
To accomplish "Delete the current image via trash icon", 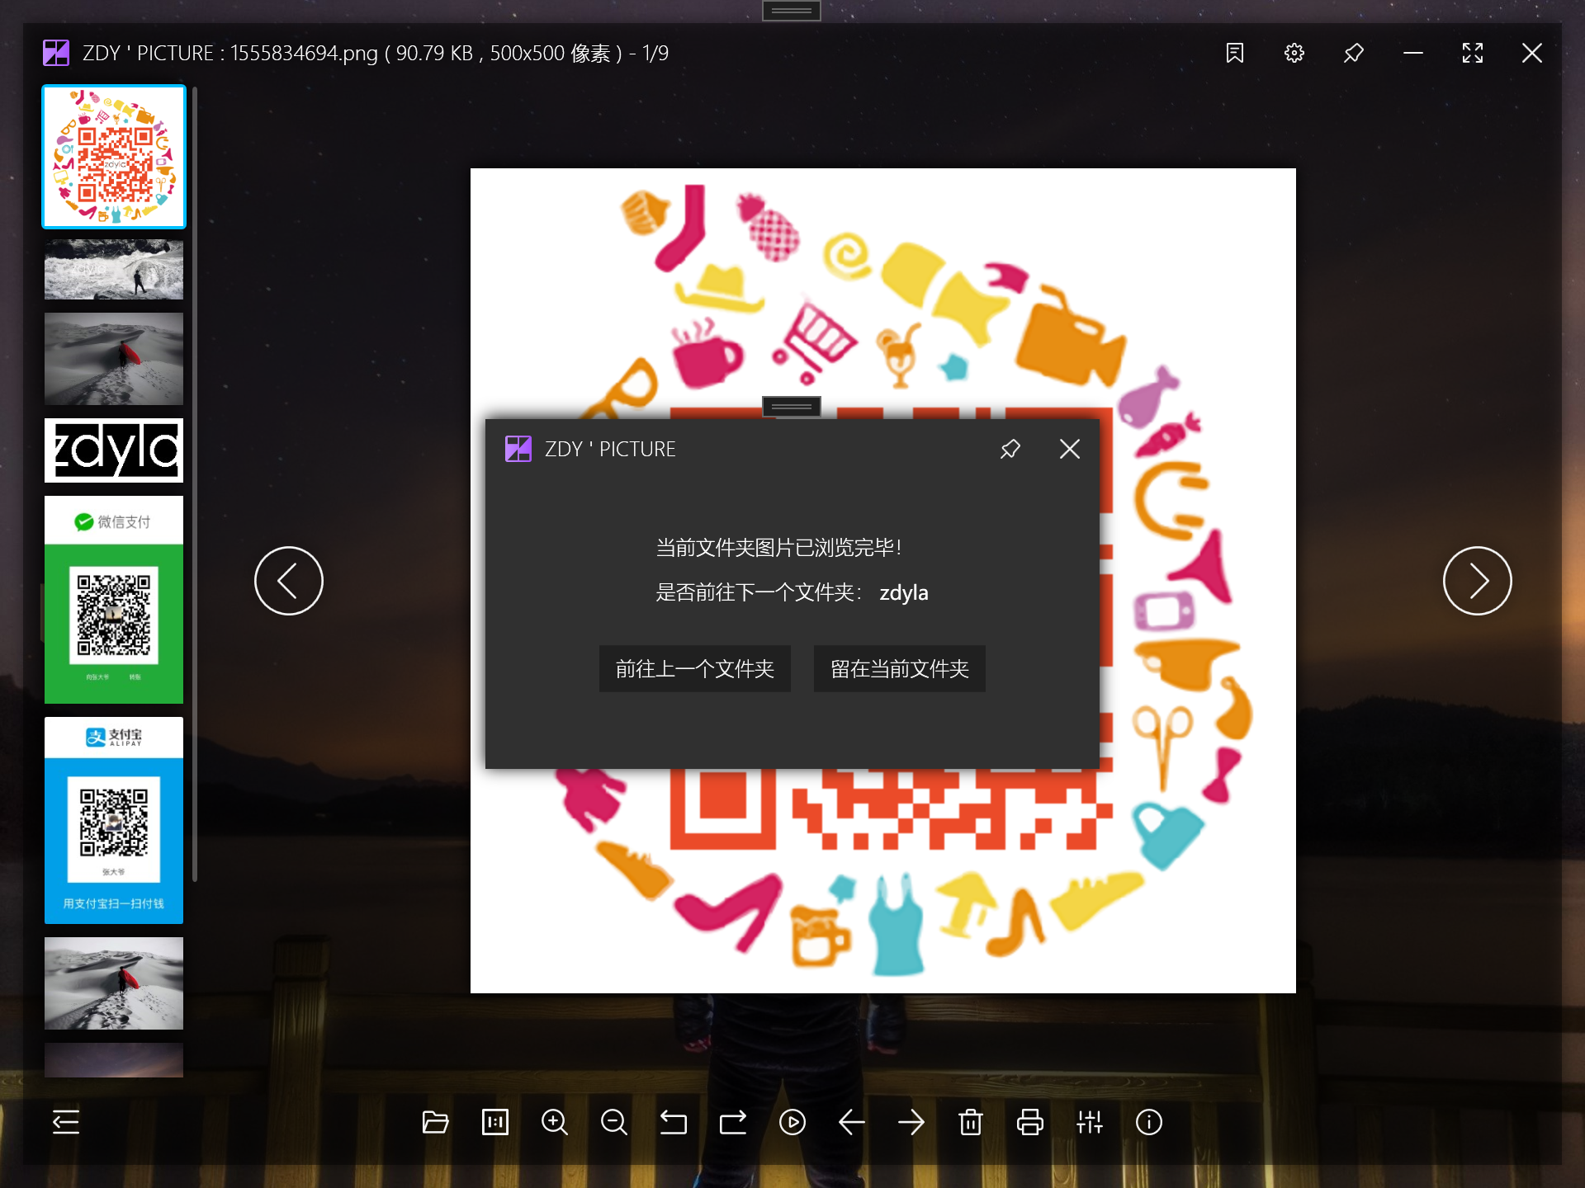I will tap(971, 1122).
